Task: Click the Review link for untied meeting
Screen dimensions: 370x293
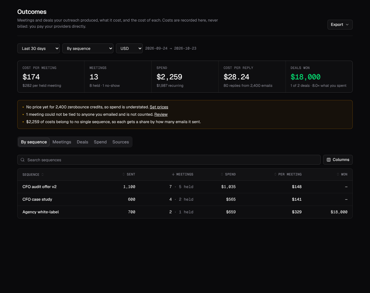Action: 161,114
